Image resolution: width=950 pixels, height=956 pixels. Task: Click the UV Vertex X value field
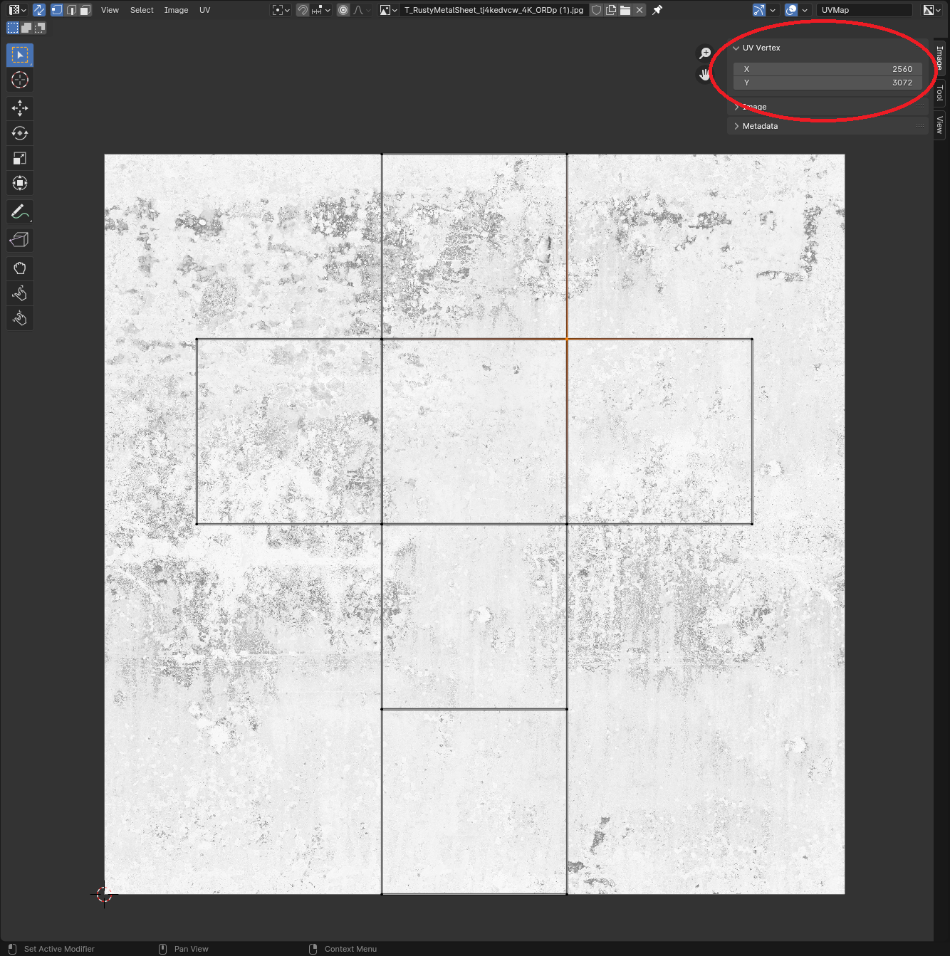click(x=828, y=69)
